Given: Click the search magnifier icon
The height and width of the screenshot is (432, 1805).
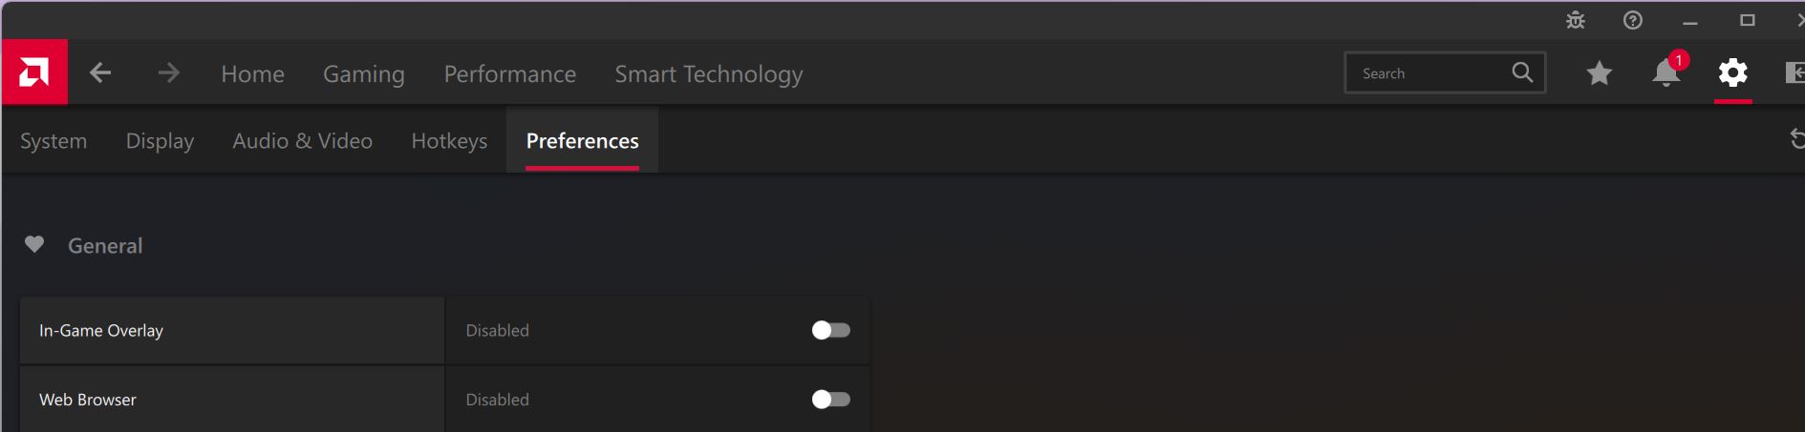Looking at the screenshot, I should click(x=1522, y=72).
